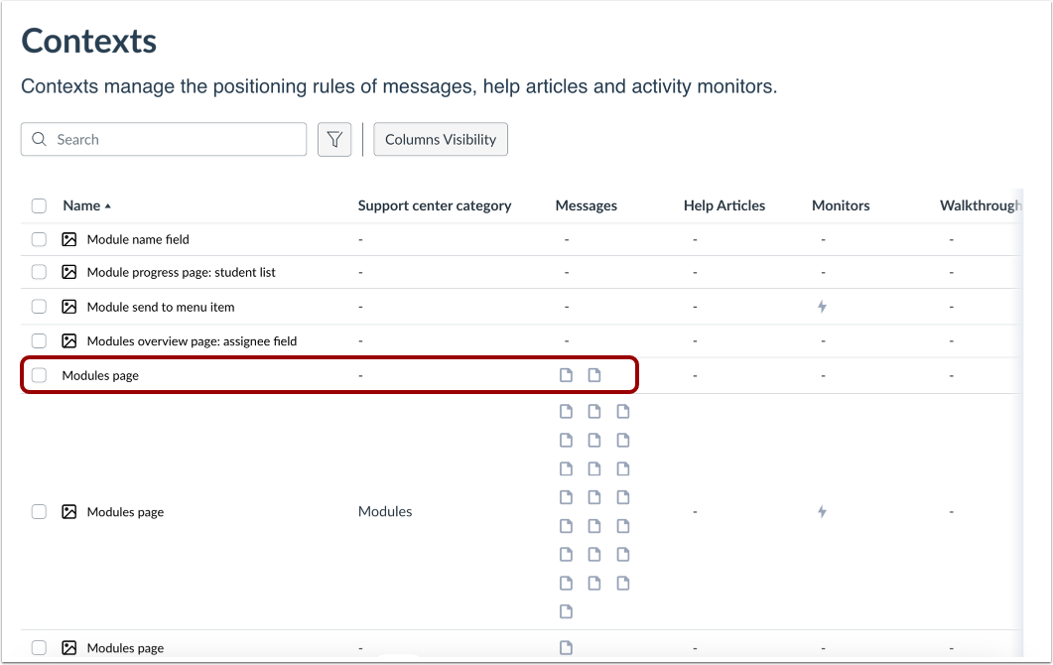1053x665 pixels.
Task: Open the filter funnel icon
Action: coord(334,139)
